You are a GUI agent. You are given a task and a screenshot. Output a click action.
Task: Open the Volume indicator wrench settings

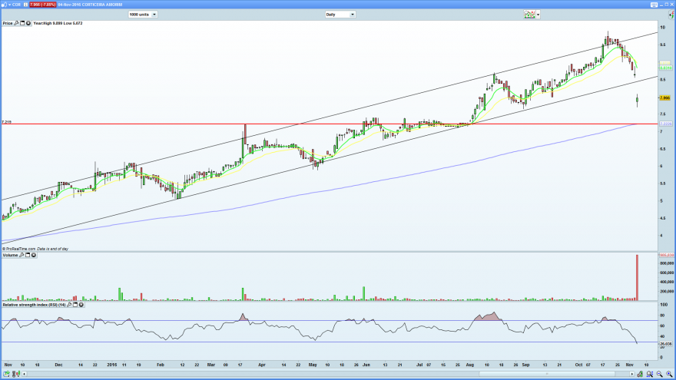[22, 255]
